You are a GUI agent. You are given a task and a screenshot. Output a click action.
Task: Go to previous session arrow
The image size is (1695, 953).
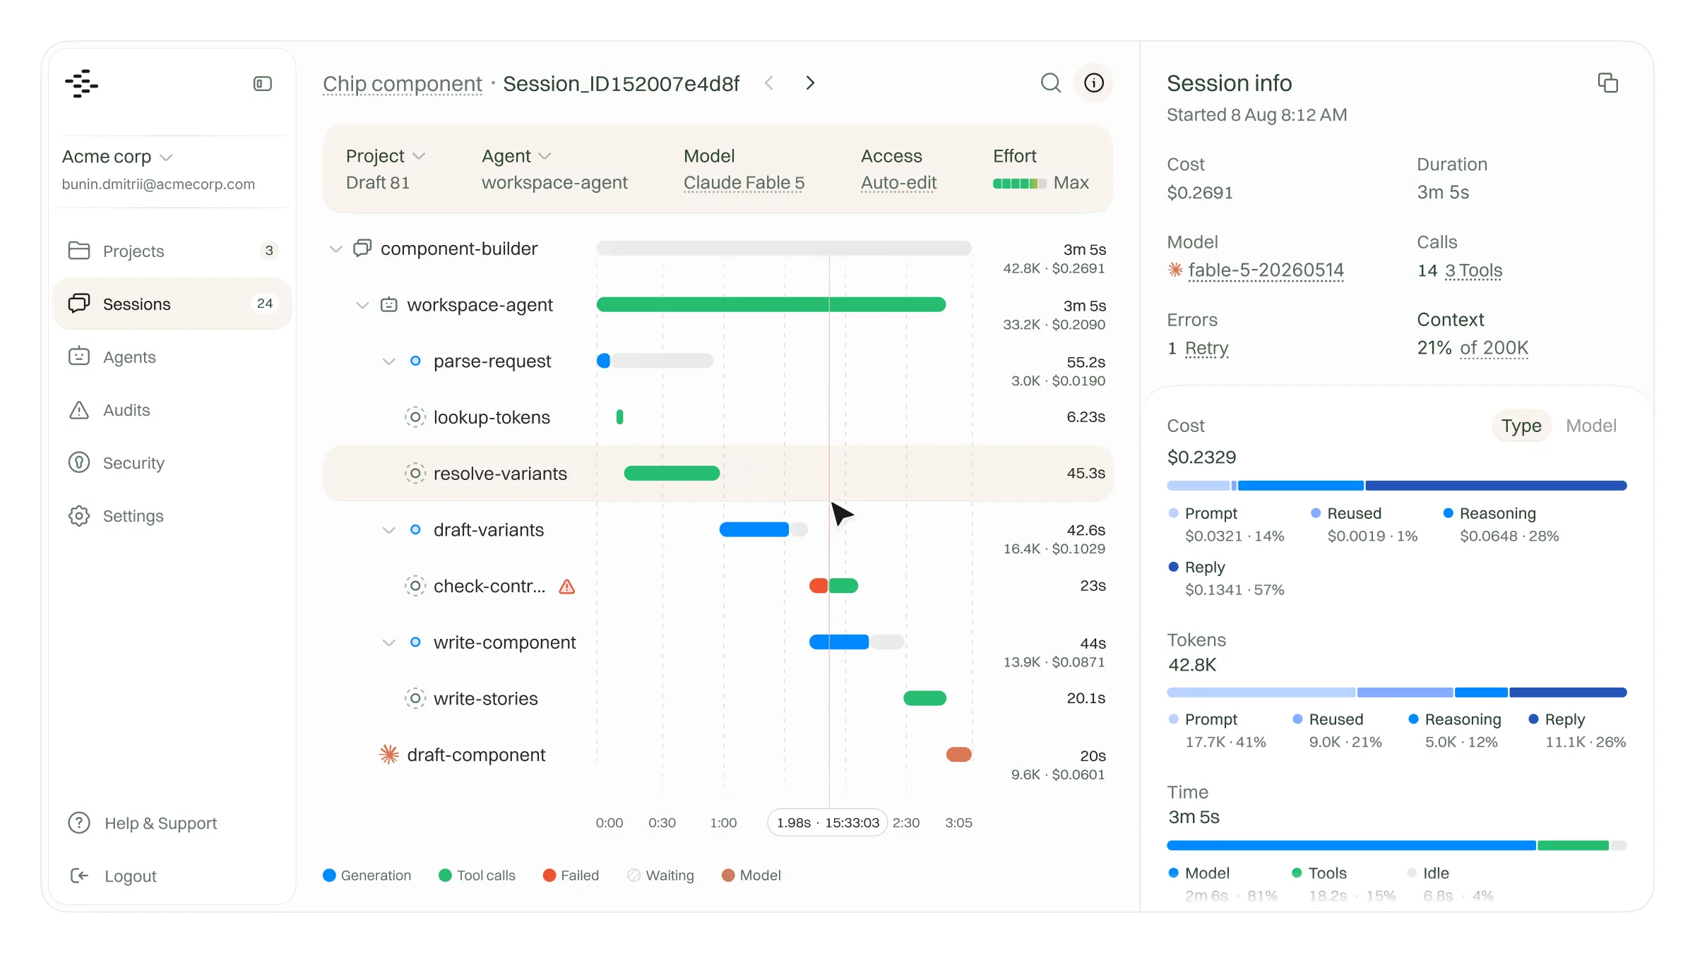point(769,83)
